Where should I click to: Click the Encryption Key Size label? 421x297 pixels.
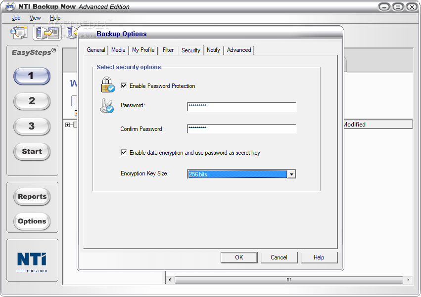point(144,173)
